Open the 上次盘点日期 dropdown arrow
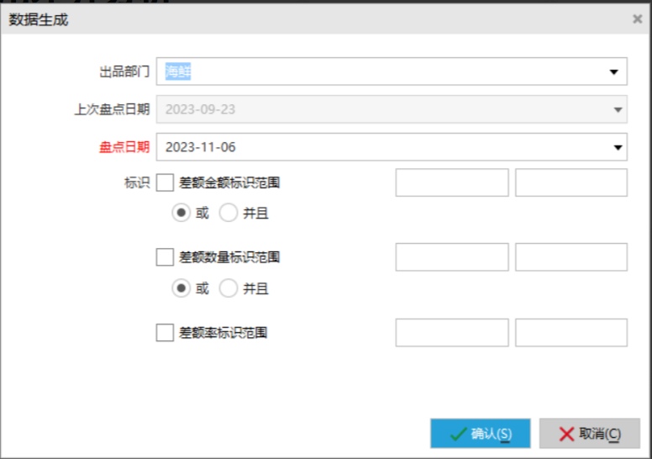652x459 pixels. (618, 109)
